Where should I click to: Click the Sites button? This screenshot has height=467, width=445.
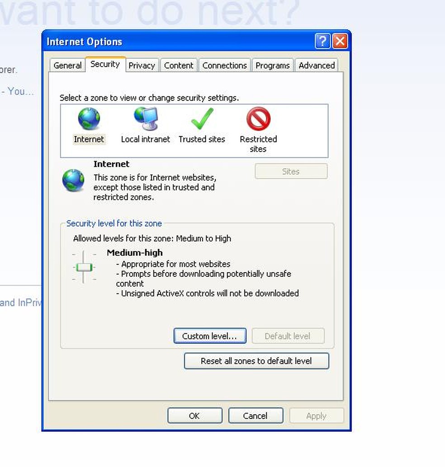click(x=291, y=171)
